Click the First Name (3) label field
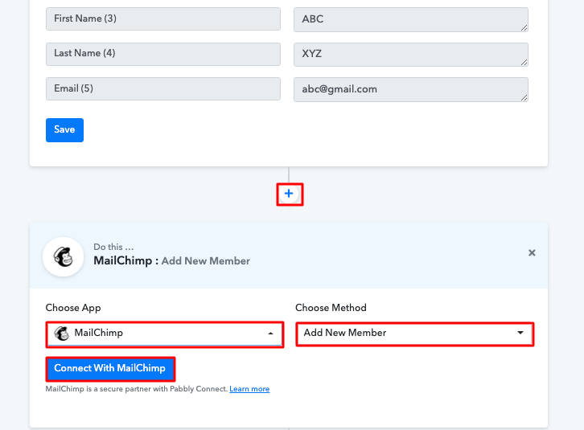The image size is (584, 430). (163, 19)
